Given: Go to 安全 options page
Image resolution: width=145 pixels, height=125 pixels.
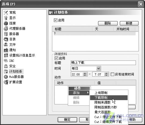Looking at the screenshot, I should (12, 66).
